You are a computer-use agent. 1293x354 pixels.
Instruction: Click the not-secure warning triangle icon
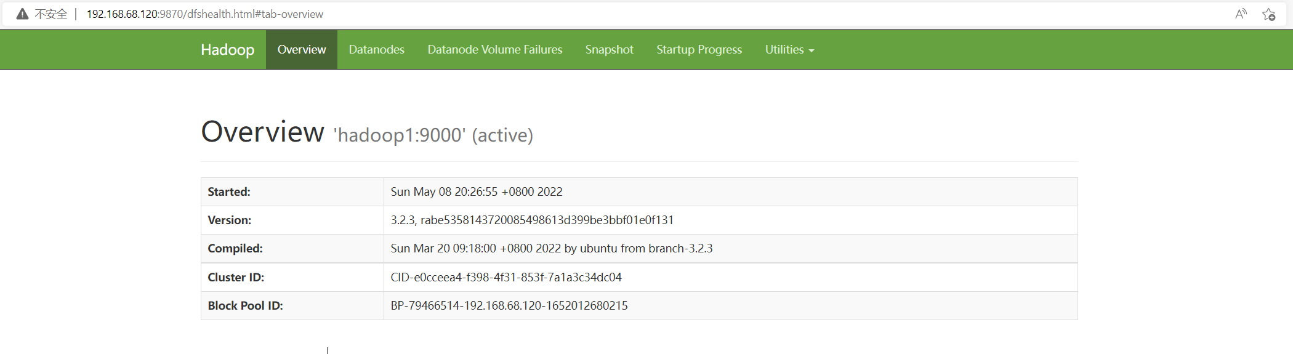coord(22,14)
